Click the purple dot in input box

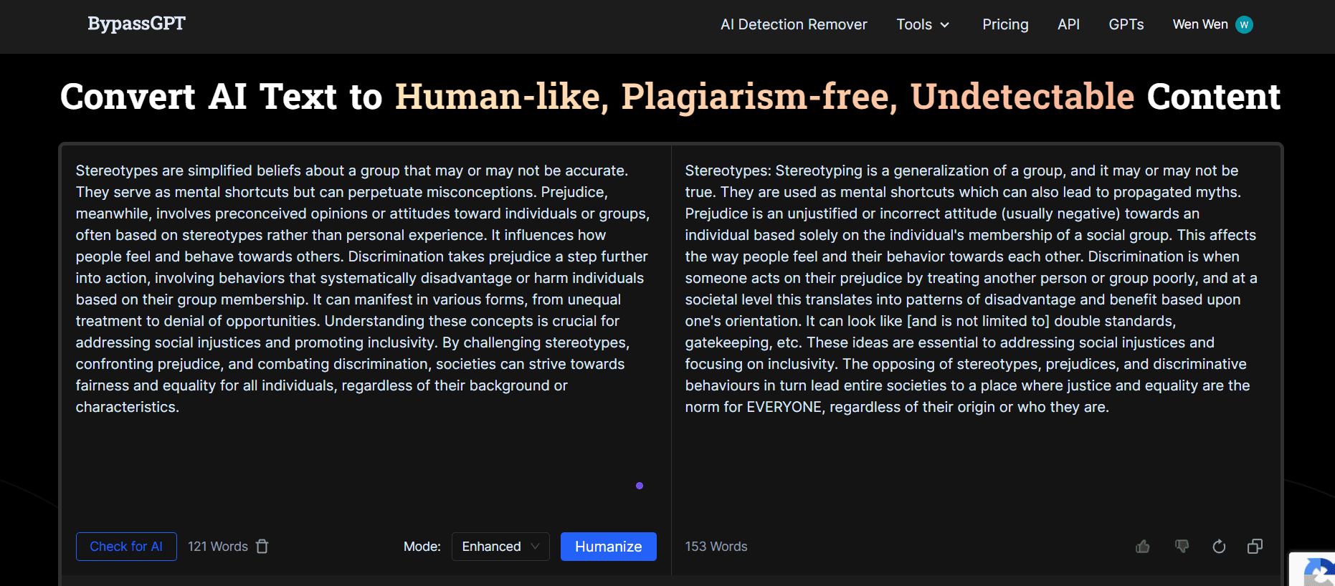640,486
